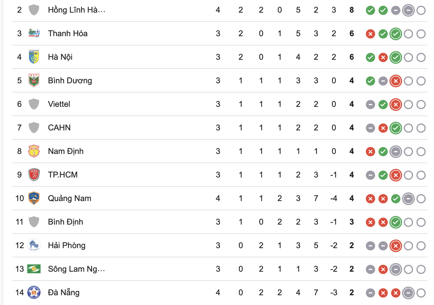The height and width of the screenshot is (305, 434).
Task: Click Thanh Hóa's red loss form icon
Action: 370,34
